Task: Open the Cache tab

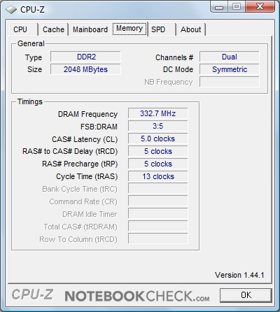Action: click(x=53, y=29)
